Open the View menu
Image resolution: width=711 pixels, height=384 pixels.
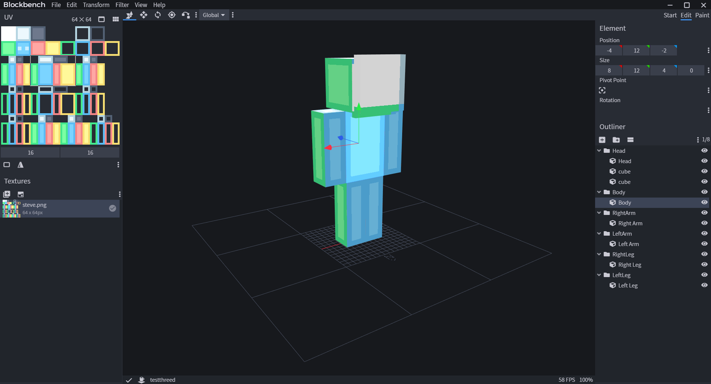click(x=141, y=5)
